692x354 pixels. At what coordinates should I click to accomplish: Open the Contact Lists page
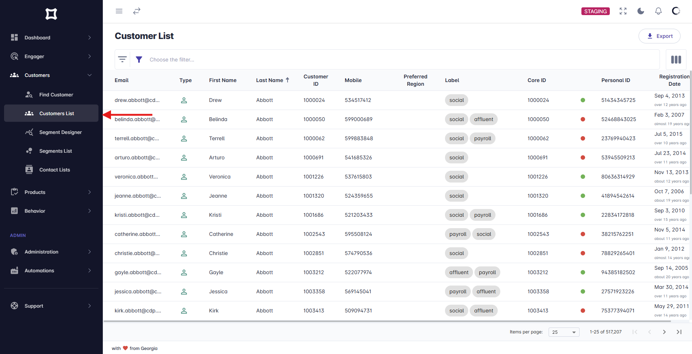click(55, 169)
